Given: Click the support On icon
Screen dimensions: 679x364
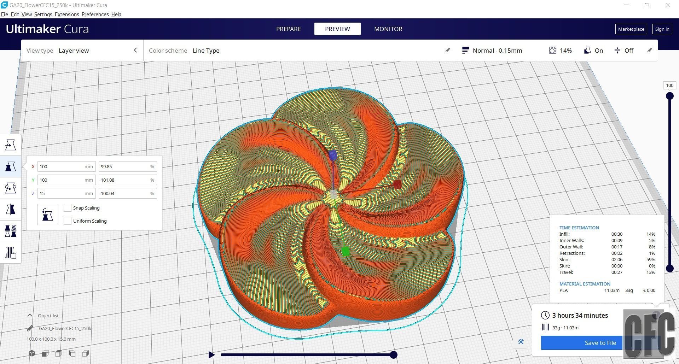Looking at the screenshot, I should [587, 51].
